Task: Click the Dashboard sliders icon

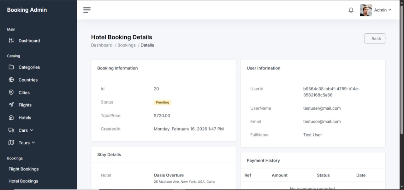Action: pyautogui.click(x=11, y=41)
